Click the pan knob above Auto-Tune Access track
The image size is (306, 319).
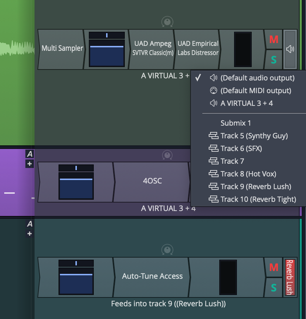click(x=167, y=250)
